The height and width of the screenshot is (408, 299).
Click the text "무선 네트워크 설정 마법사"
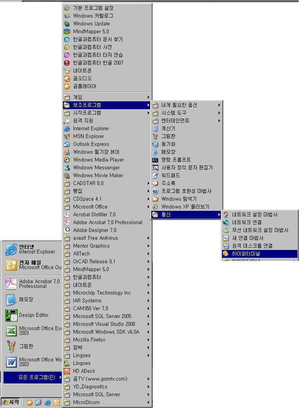[x=260, y=230]
